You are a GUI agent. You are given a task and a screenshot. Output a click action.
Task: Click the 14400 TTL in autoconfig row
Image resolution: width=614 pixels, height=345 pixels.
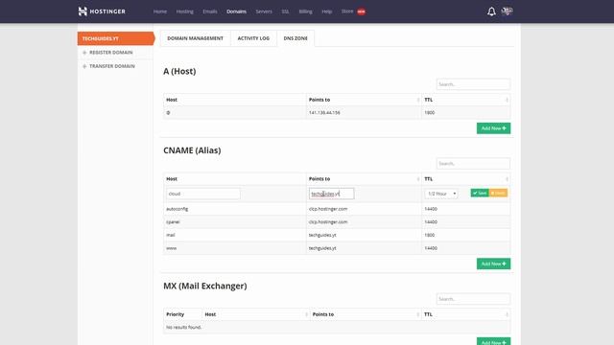pos(431,209)
